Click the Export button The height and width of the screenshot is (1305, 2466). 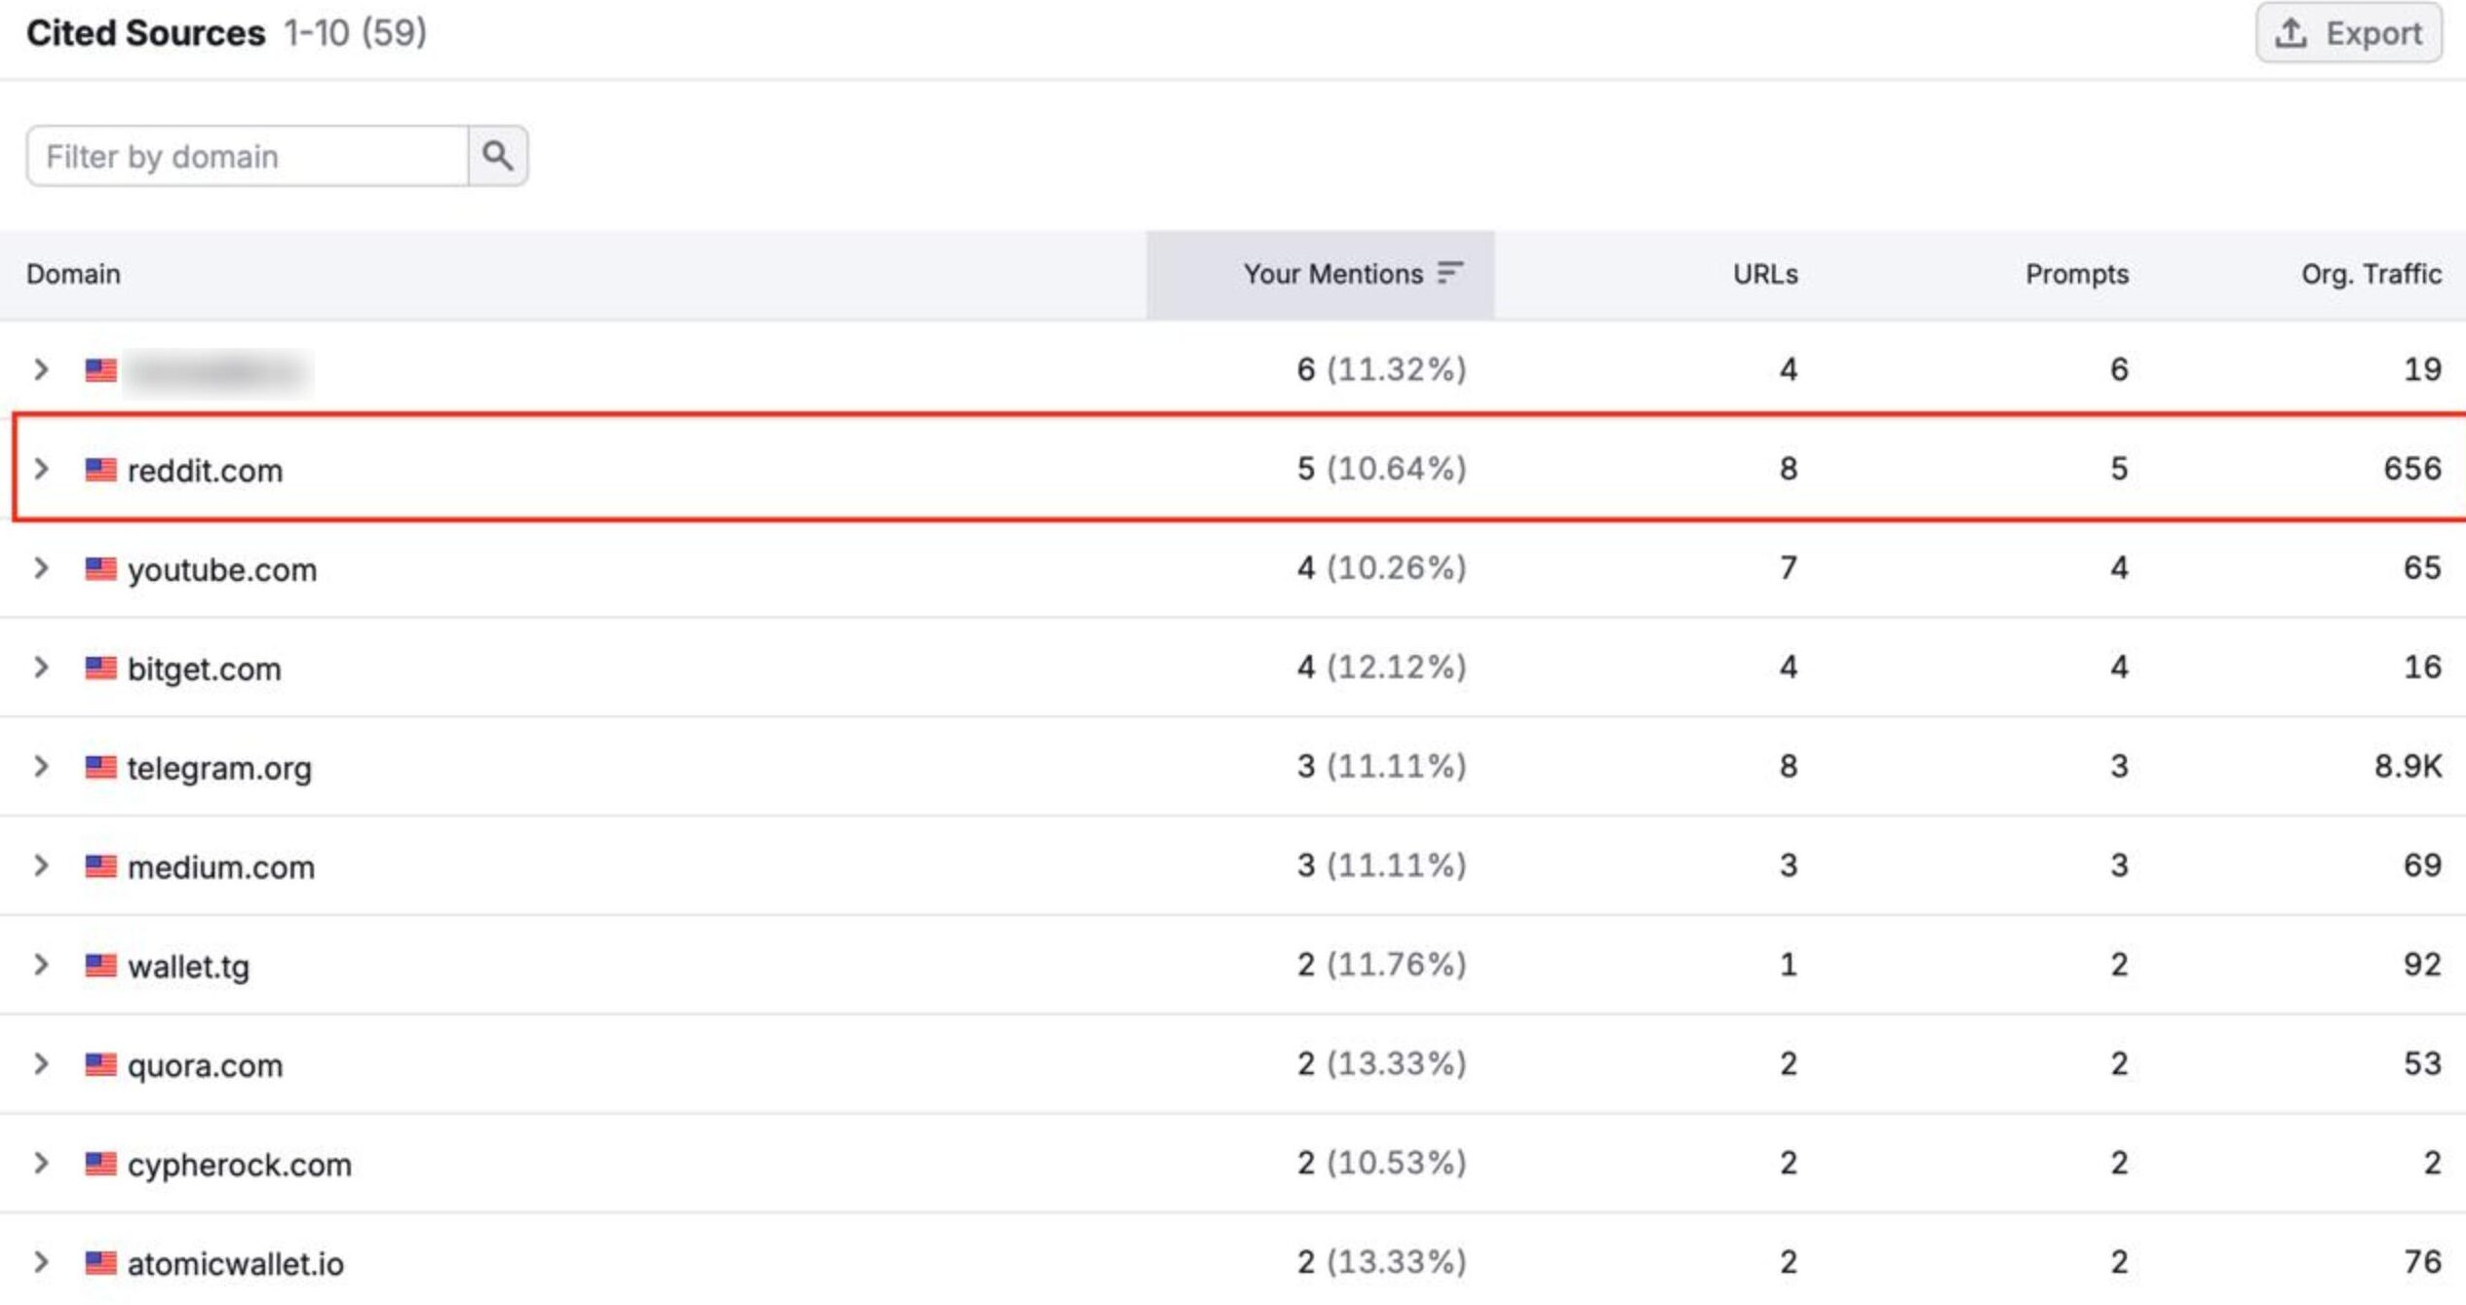2348,33
